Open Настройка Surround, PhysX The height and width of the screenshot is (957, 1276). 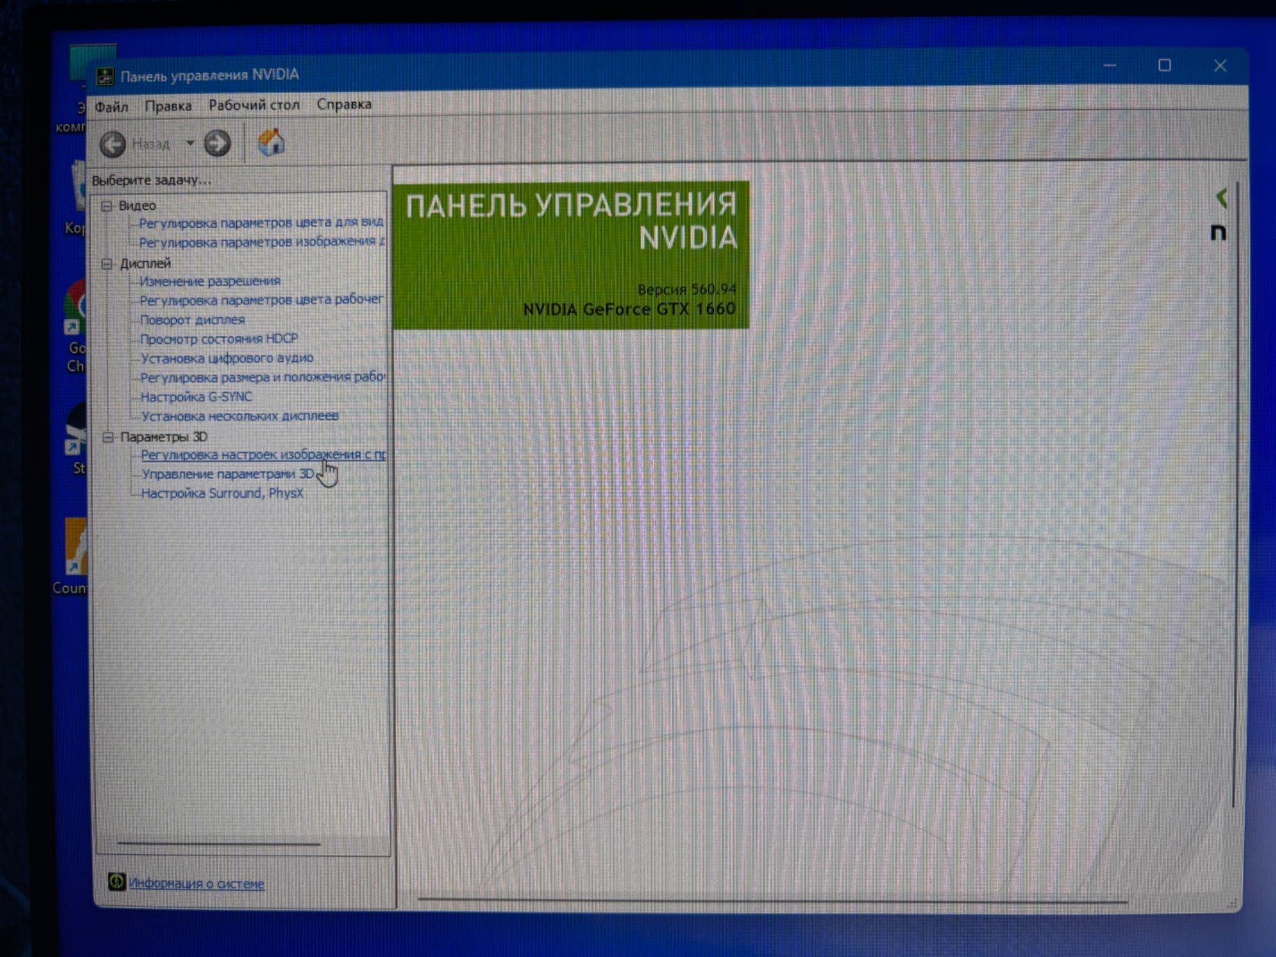click(222, 493)
